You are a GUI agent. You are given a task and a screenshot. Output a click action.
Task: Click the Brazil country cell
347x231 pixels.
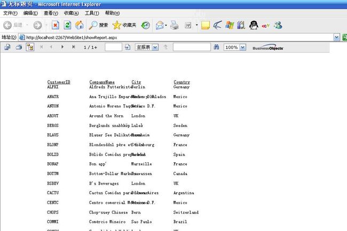(x=180, y=221)
